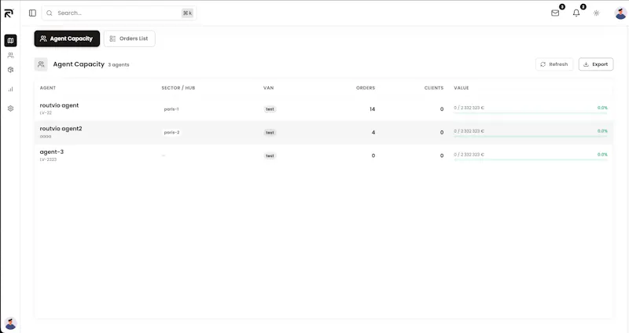Select the "routvio agent2" row name
629x333 pixels.
pyautogui.click(x=61, y=129)
